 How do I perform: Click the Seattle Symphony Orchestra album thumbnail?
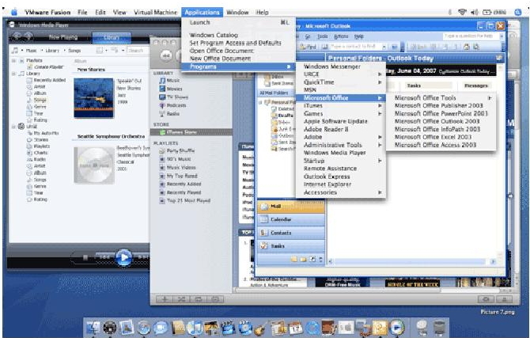[94, 165]
